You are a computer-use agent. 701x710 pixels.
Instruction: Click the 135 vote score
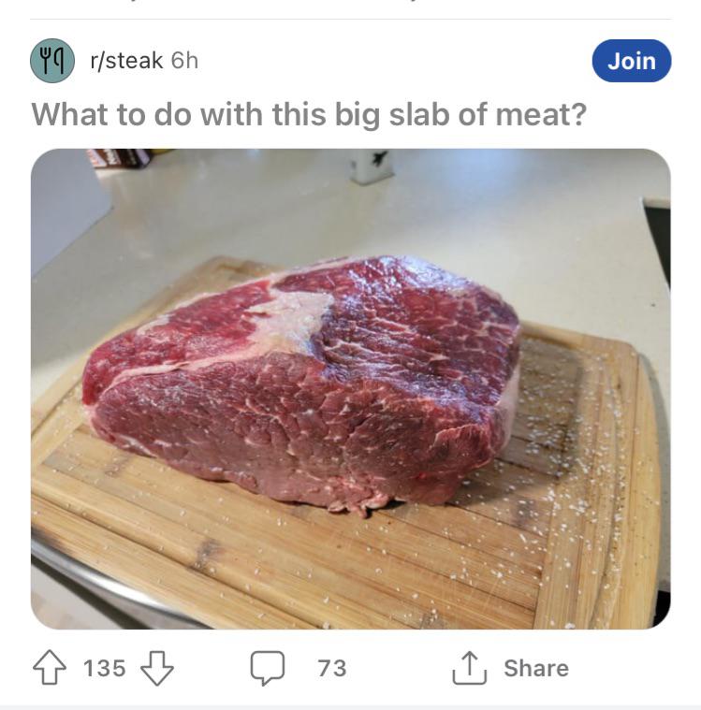104,668
